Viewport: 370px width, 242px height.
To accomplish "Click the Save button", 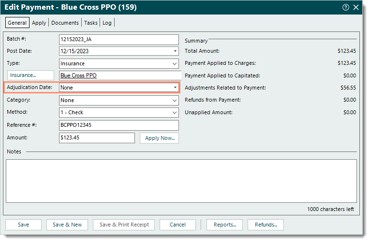I will [x=23, y=225].
